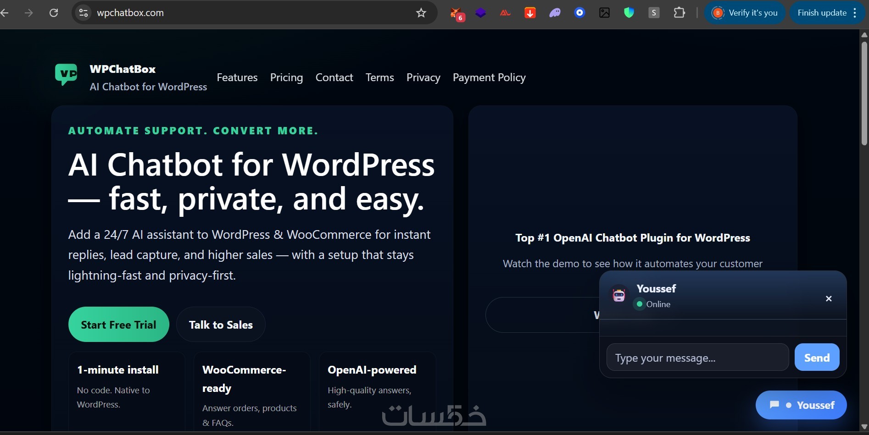This screenshot has width=869, height=435.
Task: View the Terms page
Action: pyautogui.click(x=379, y=77)
